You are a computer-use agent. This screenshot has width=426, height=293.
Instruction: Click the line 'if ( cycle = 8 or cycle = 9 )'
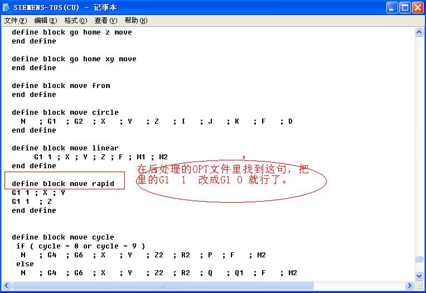(x=81, y=246)
